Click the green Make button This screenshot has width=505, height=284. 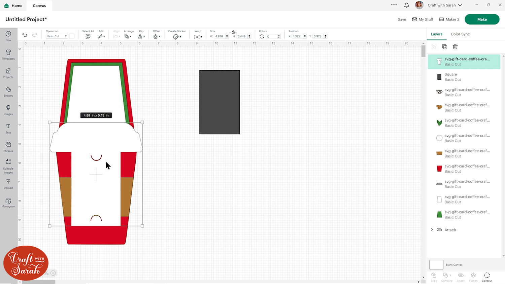tap(482, 20)
